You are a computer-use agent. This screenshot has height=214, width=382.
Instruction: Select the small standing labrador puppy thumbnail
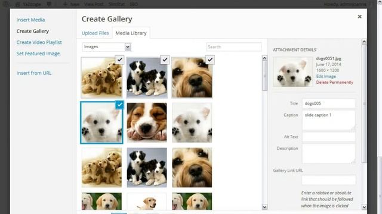[147, 202]
